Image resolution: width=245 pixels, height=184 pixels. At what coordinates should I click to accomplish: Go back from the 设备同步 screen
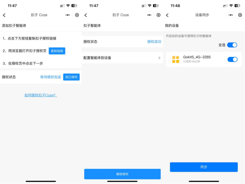pyautogui.click(x=167, y=15)
